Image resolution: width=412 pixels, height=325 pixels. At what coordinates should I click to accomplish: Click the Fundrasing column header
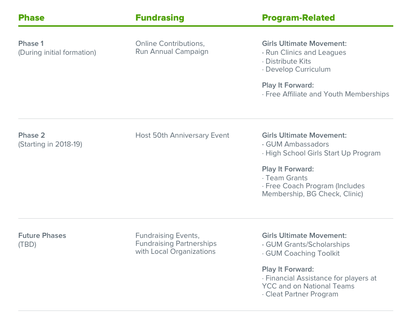[160, 18]
